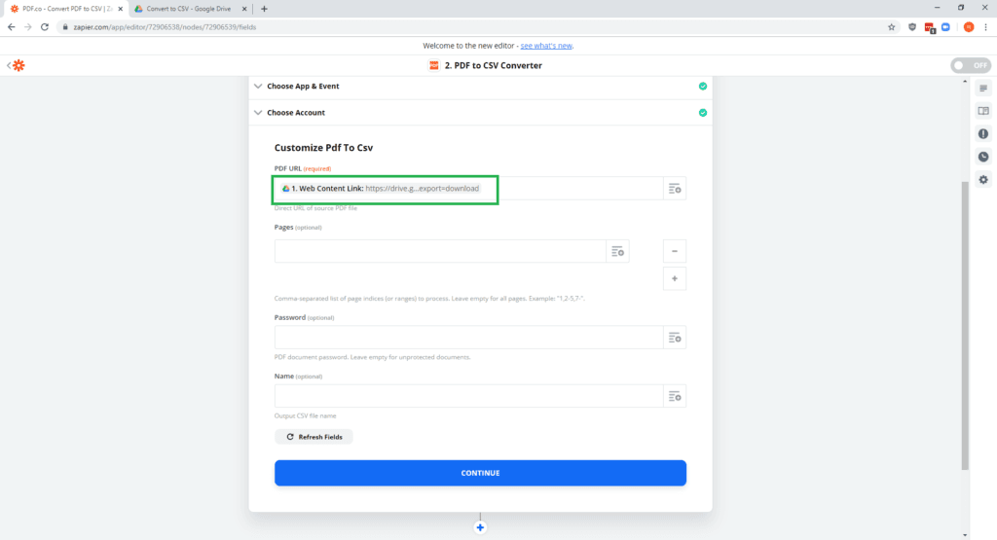Open the history clock icon in sidebar
Viewport: 997px width, 540px height.
coord(983,157)
